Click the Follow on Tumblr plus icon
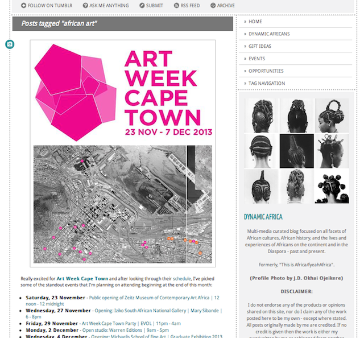 [x=24, y=5]
